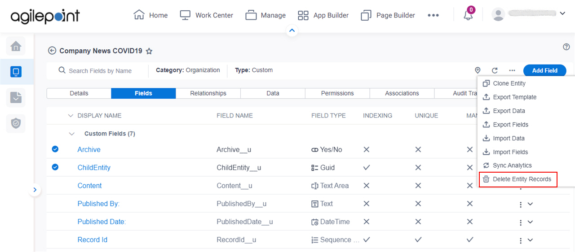575x252 pixels.
Task: Click the Add Field button
Action: 544,70
